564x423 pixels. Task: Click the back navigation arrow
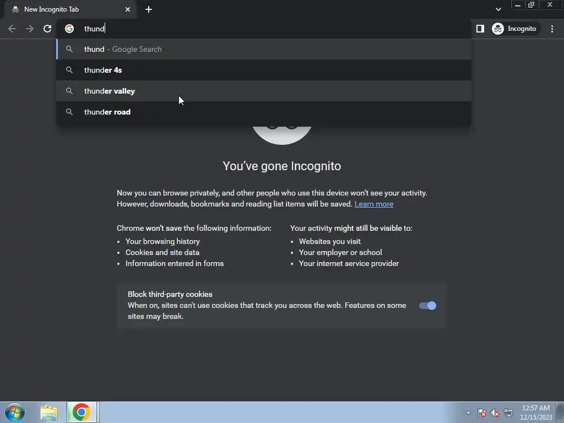pos(12,29)
